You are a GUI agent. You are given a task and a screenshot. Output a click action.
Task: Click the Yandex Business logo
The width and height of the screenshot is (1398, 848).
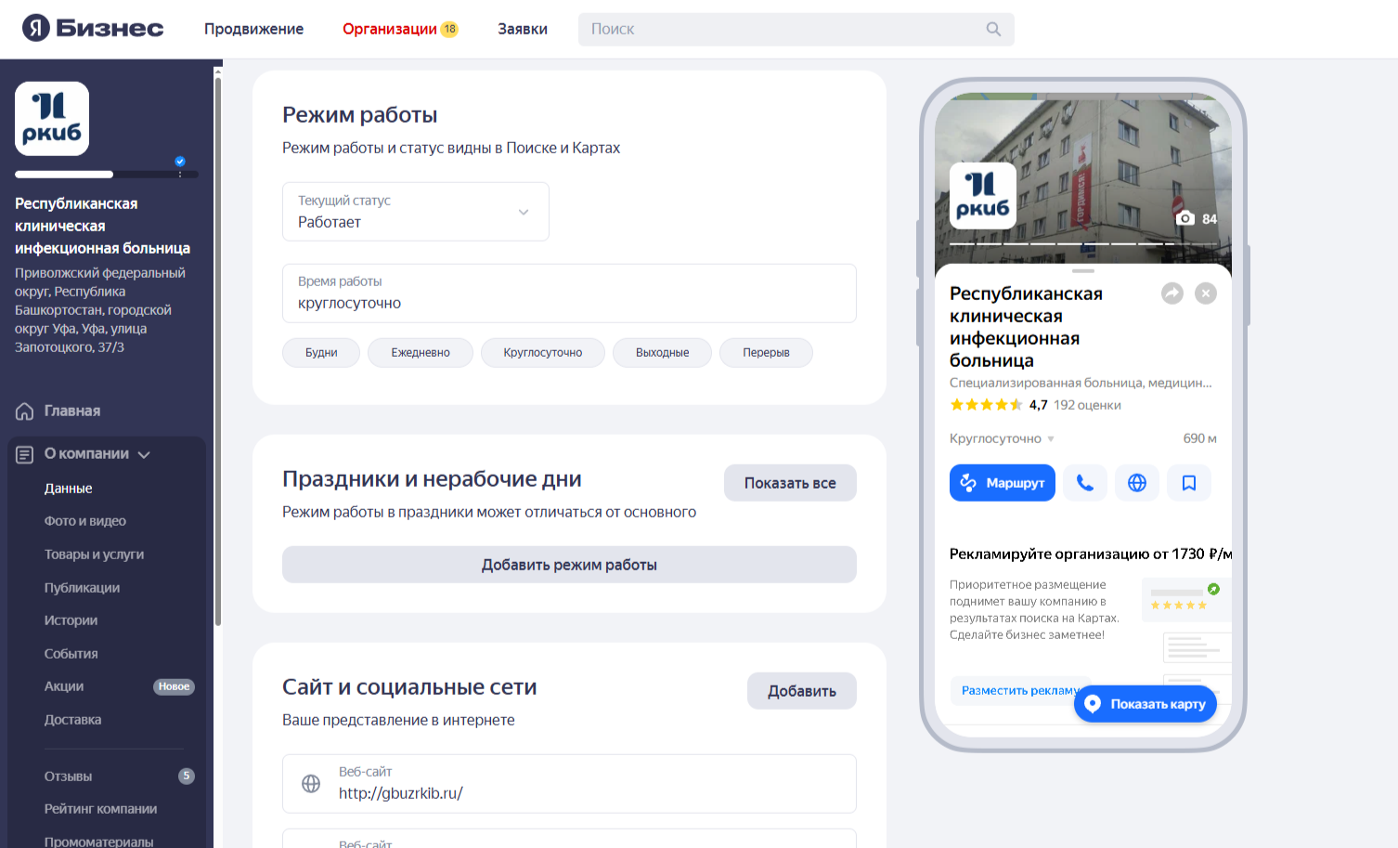click(x=93, y=29)
